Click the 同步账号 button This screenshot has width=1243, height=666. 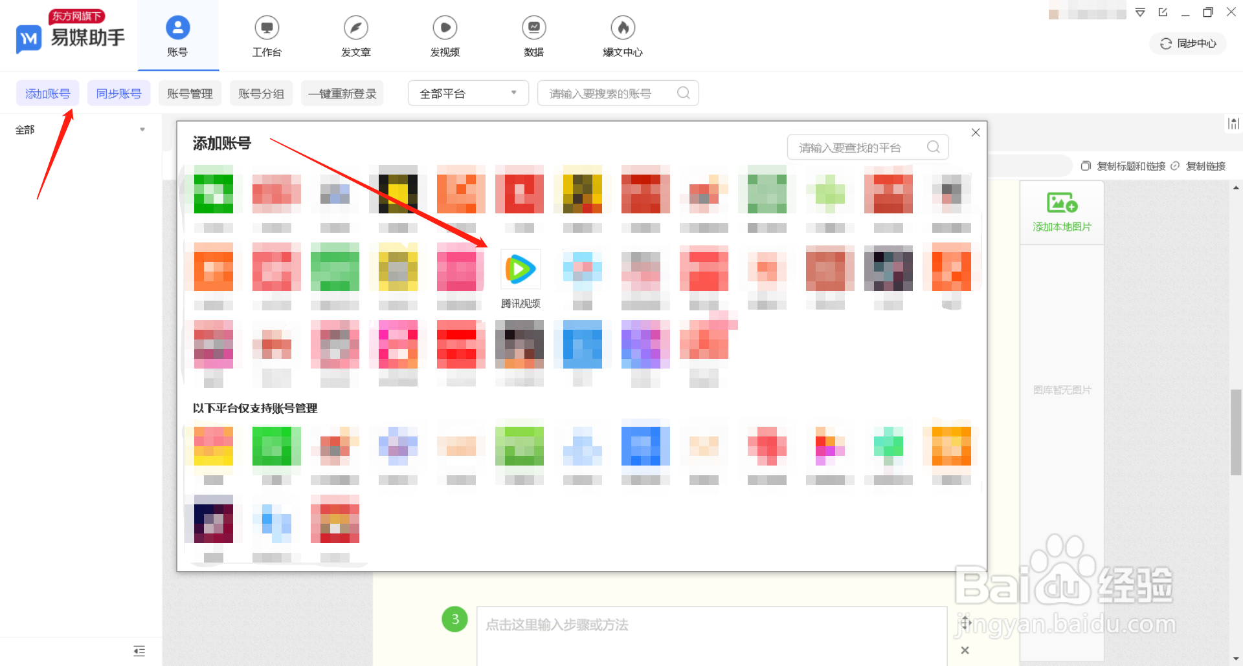tap(119, 93)
